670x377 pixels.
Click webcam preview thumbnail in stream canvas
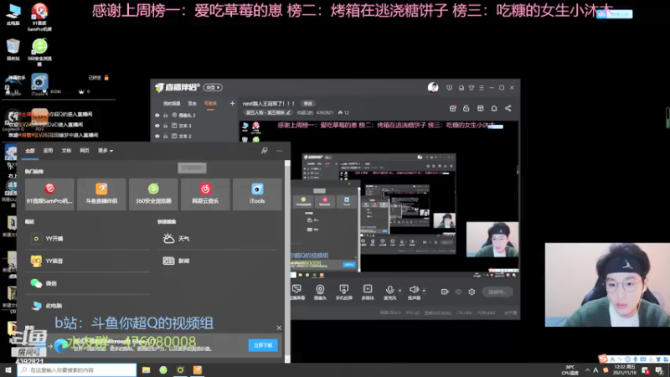point(492,240)
